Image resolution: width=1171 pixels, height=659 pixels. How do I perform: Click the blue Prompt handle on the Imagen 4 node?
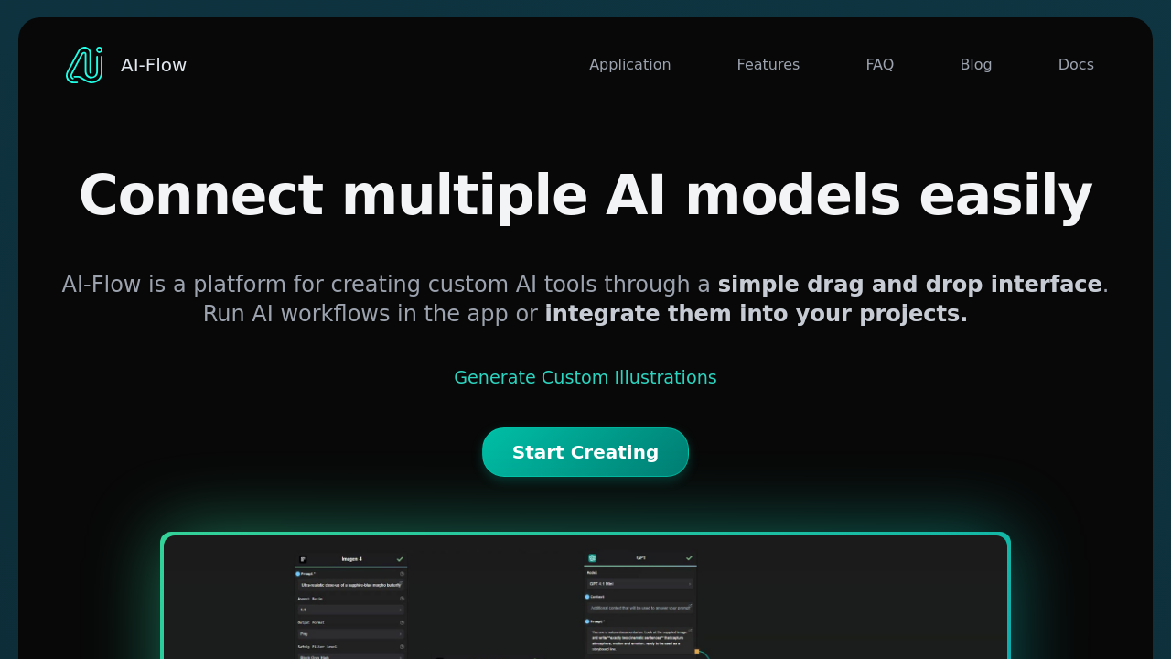coord(297,574)
